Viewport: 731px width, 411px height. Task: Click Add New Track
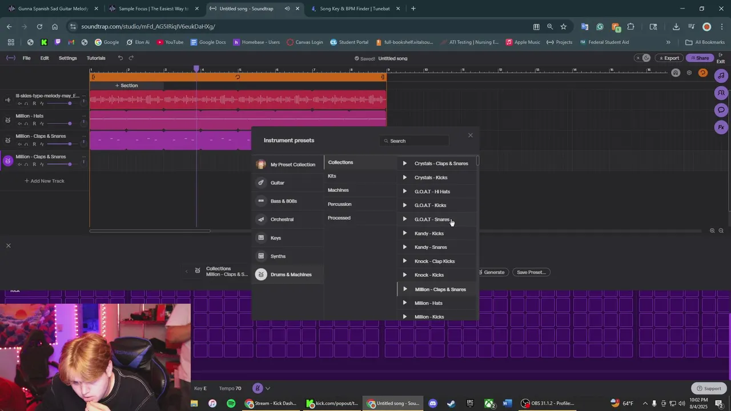coord(45,181)
